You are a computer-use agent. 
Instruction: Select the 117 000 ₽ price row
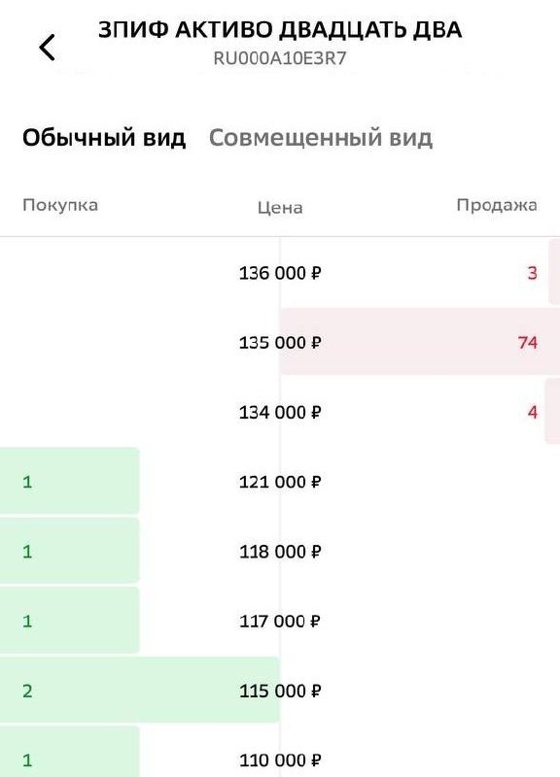(280, 621)
